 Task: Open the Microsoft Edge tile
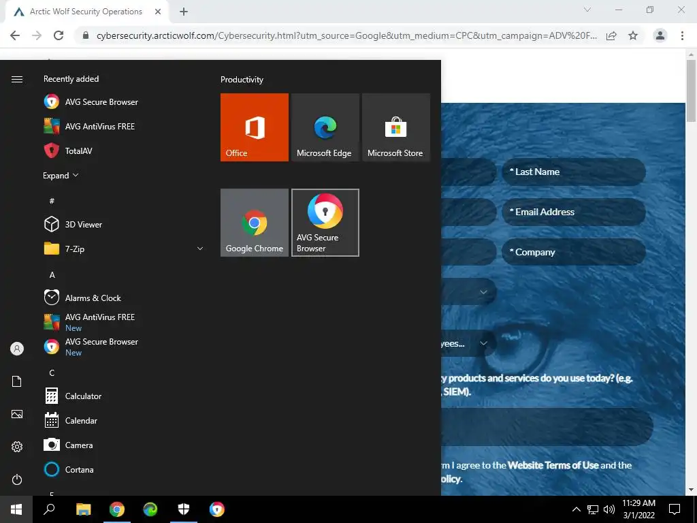(325, 127)
